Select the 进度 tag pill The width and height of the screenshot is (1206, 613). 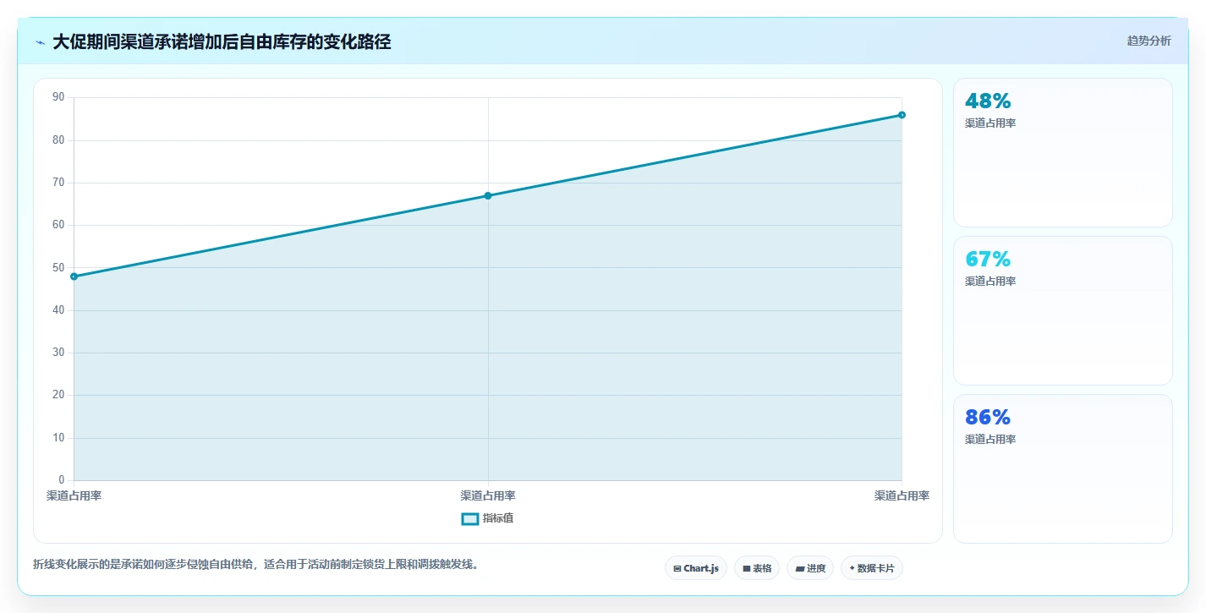pos(810,568)
